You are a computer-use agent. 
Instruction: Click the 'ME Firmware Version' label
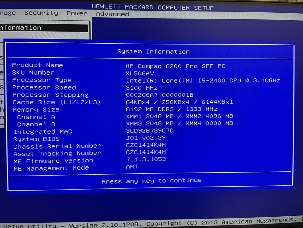[53, 161]
